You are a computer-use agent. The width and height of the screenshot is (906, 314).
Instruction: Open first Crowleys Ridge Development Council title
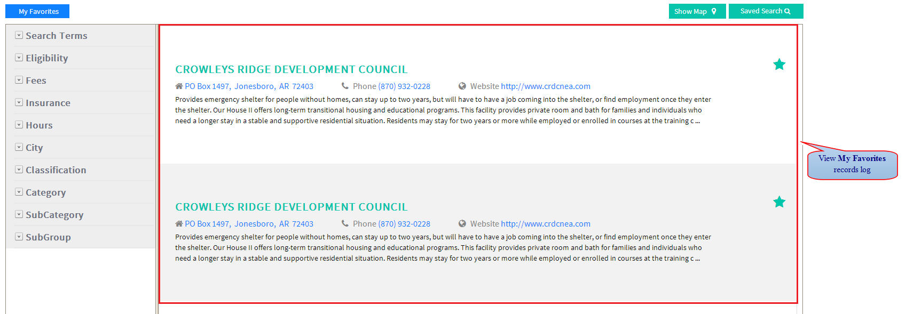(x=292, y=69)
